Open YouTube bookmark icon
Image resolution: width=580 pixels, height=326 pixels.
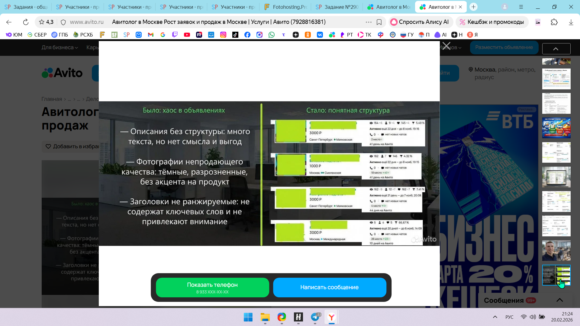187,35
